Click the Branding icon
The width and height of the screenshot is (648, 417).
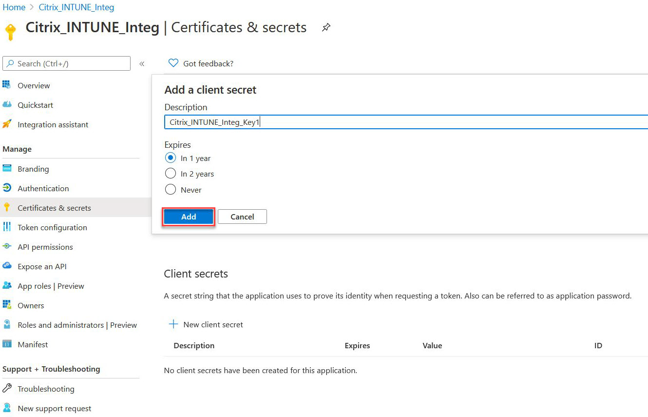tap(7, 169)
